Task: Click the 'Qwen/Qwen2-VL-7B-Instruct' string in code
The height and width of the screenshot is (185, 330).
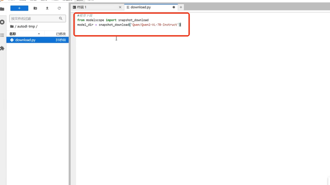Action: point(155,25)
